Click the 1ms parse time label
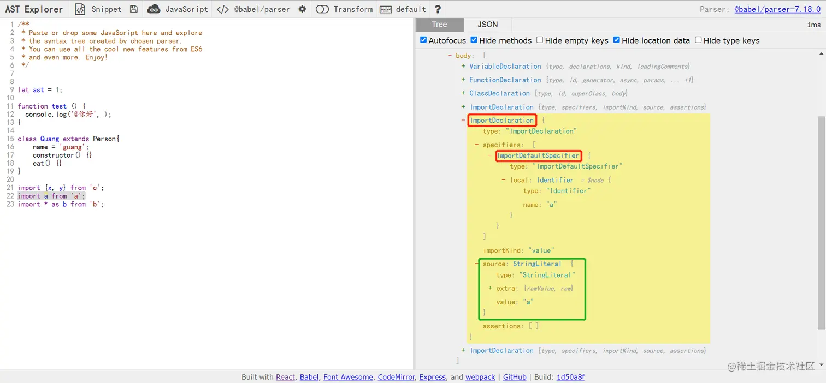This screenshot has height=383, width=826. (x=813, y=25)
